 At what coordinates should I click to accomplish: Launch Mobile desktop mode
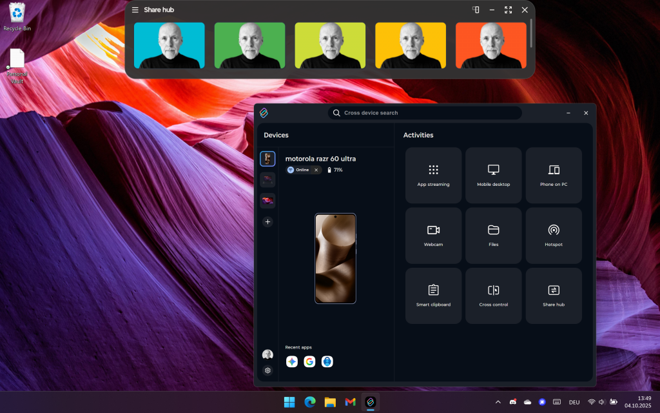click(493, 175)
